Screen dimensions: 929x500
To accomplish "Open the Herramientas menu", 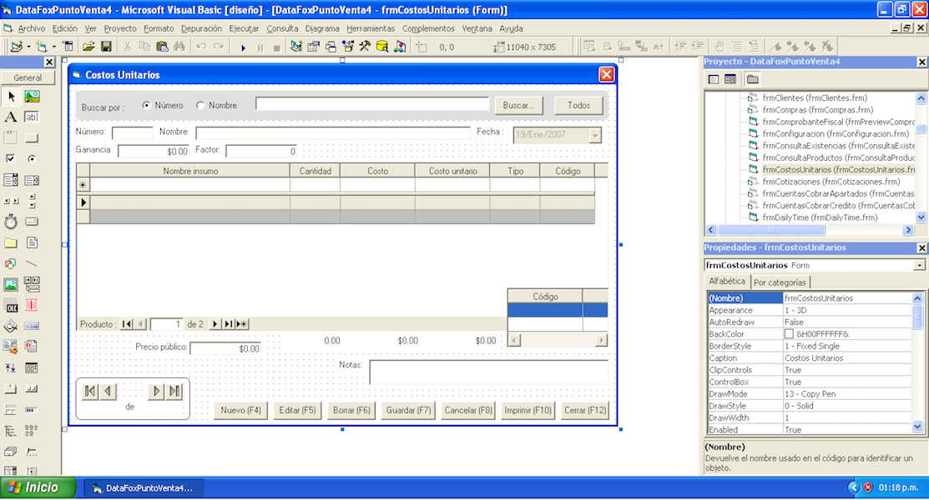I will point(371,28).
